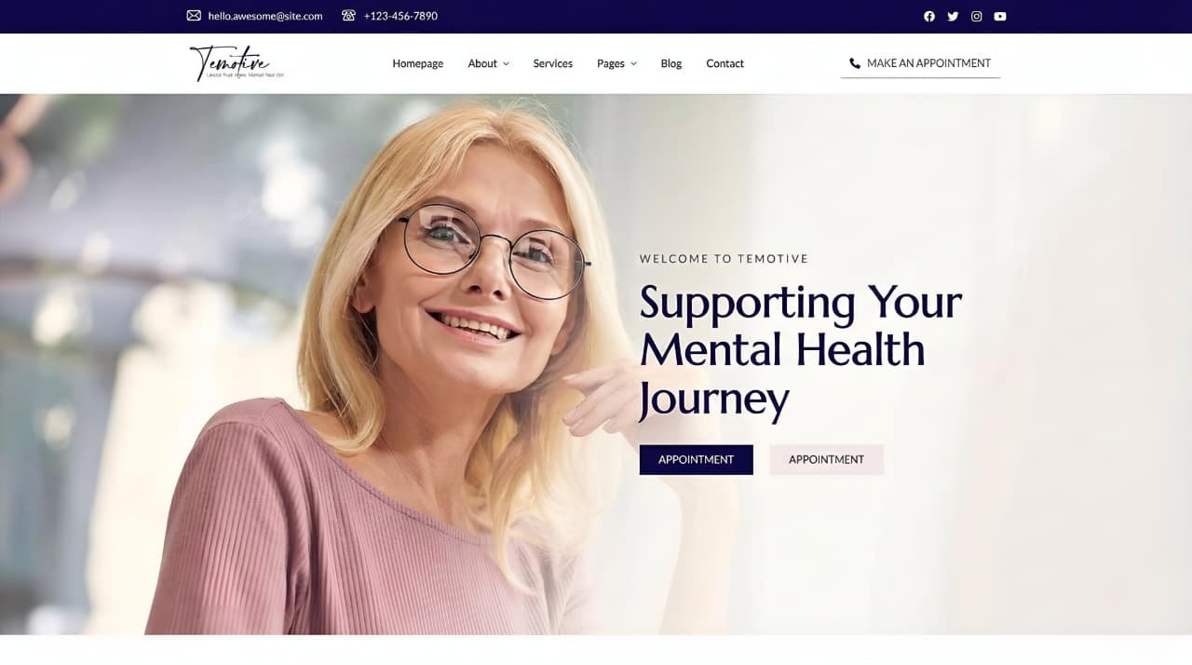Click the telephone icon beside phone number
This screenshot has width=1192, height=665.
point(349,16)
